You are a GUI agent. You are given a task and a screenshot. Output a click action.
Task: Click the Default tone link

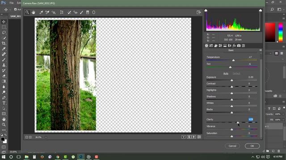(236, 73)
